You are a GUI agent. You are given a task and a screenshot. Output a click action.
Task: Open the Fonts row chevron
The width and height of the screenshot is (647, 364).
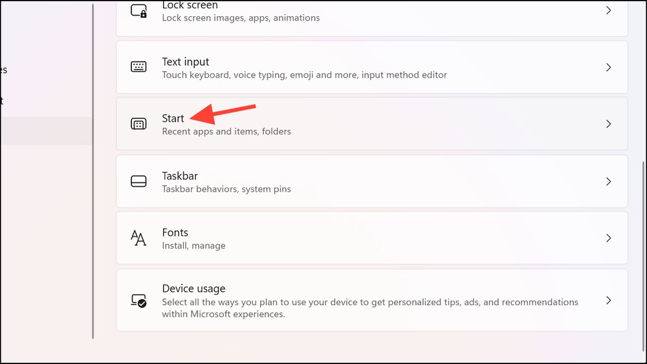pos(608,238)
